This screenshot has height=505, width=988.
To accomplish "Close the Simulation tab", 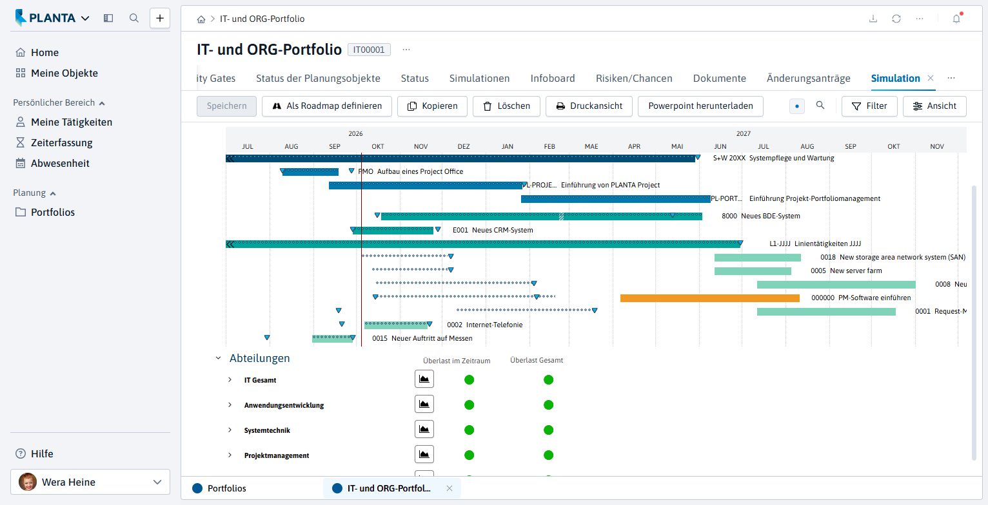I will [931, 78].
